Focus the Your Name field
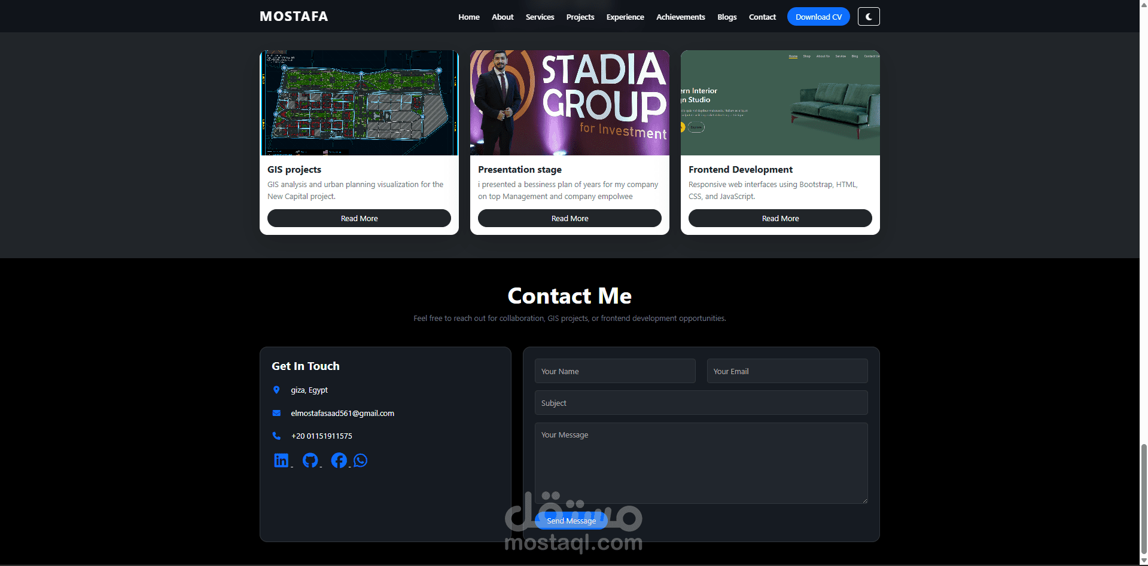Screen dimensions: 1148x566 coord(615,371)
